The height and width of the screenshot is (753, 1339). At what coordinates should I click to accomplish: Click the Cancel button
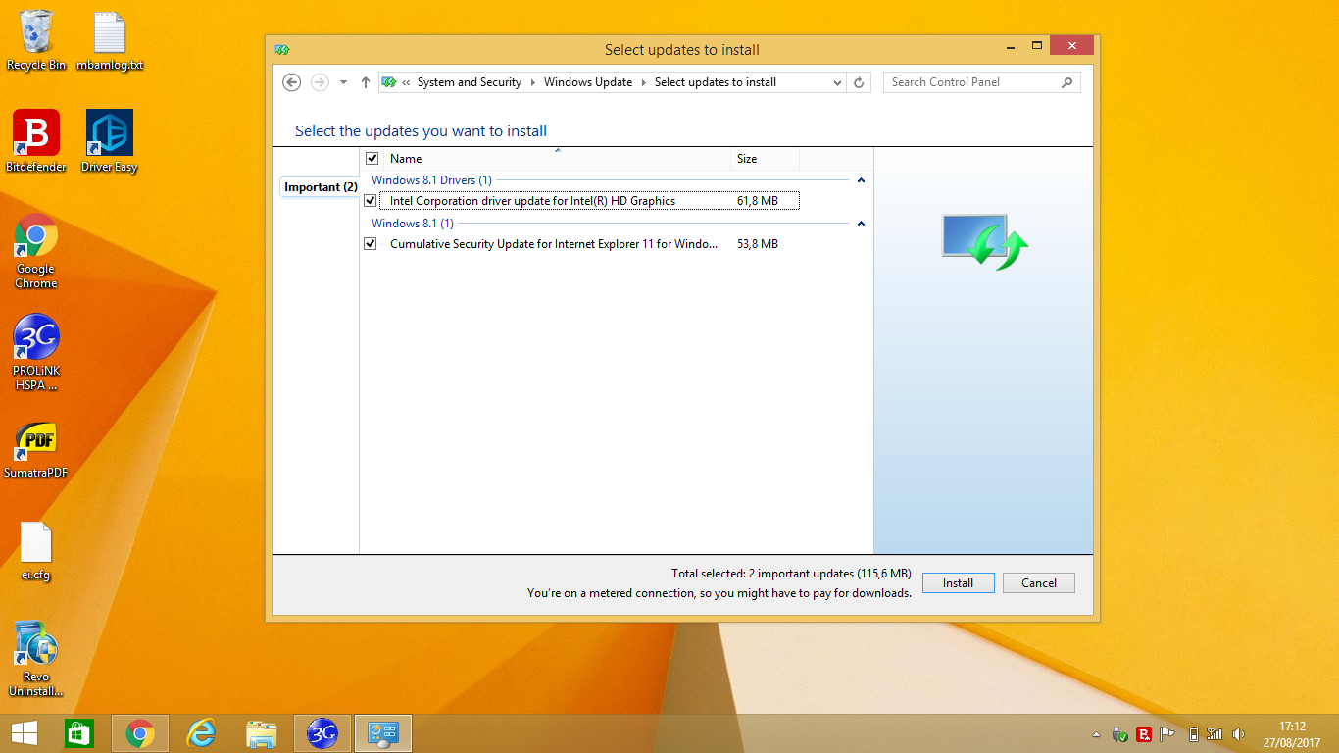pyautogui.click(x=1039, y=582)
